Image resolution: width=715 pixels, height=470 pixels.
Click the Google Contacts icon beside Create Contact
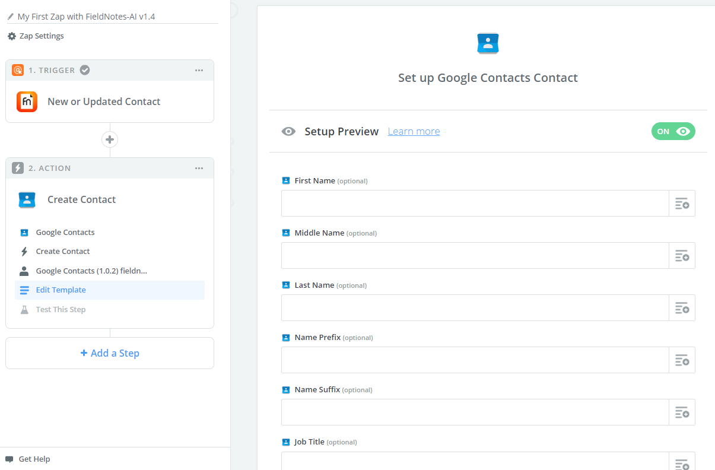tap(27, 200)
